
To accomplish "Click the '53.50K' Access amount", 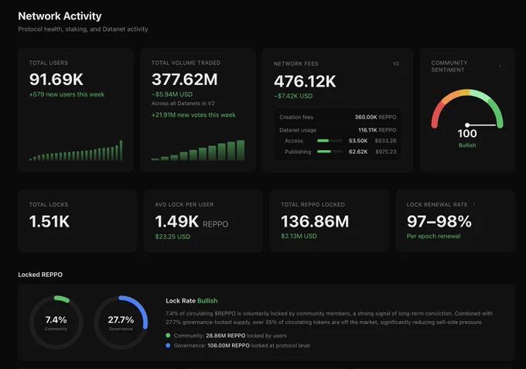I will point(358,141).
